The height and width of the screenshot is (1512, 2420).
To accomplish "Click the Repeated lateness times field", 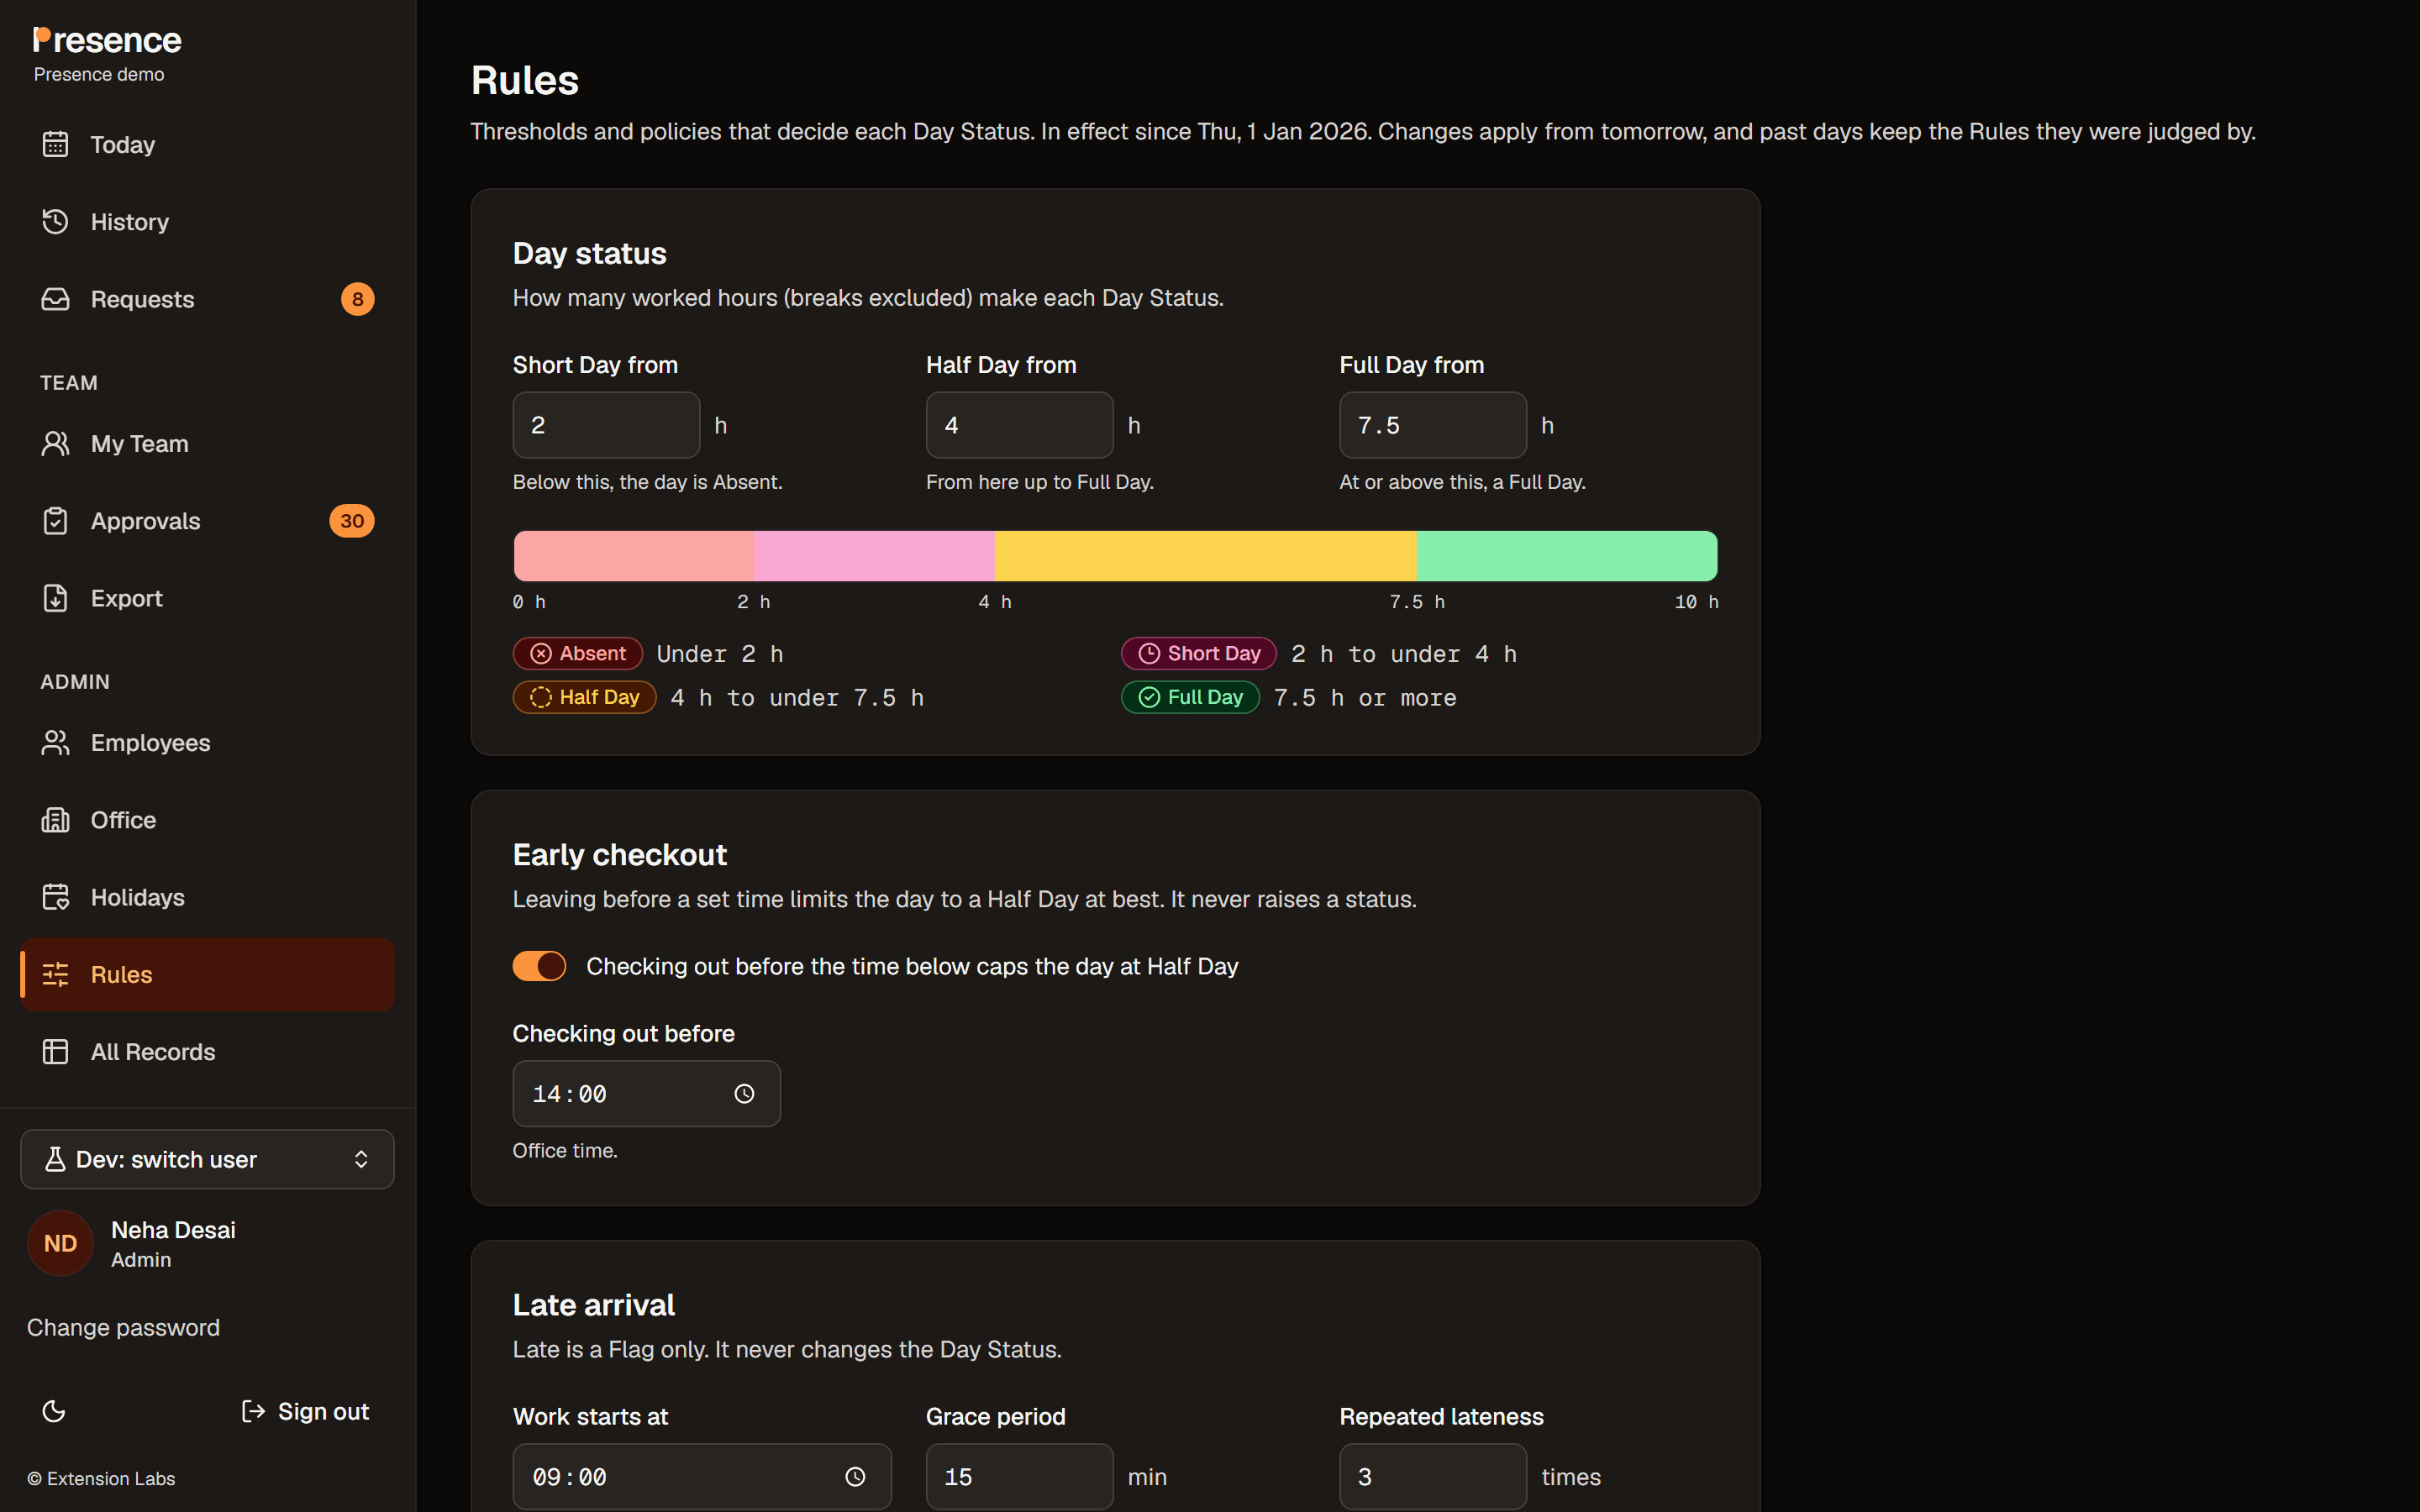I will (x=1433, y=1477).
